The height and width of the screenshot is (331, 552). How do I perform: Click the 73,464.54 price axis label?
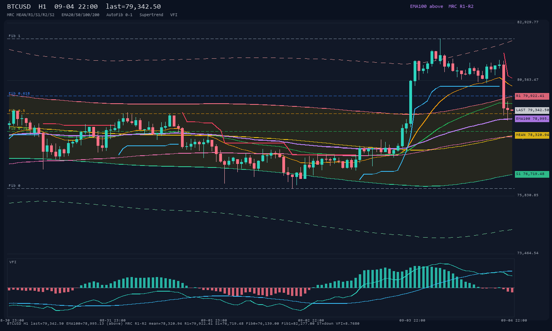pos(528,253)
